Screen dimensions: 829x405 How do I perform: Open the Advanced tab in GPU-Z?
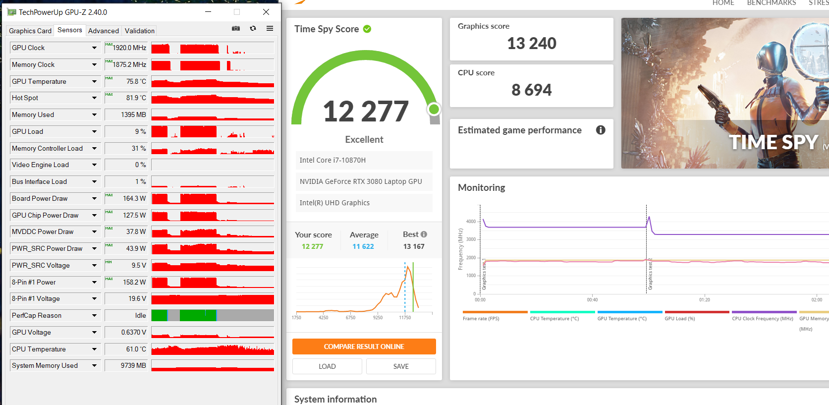point(104,31)
